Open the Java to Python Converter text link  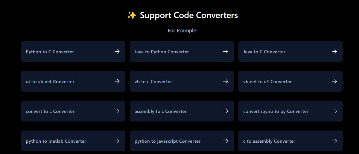(x=162, y=52)
